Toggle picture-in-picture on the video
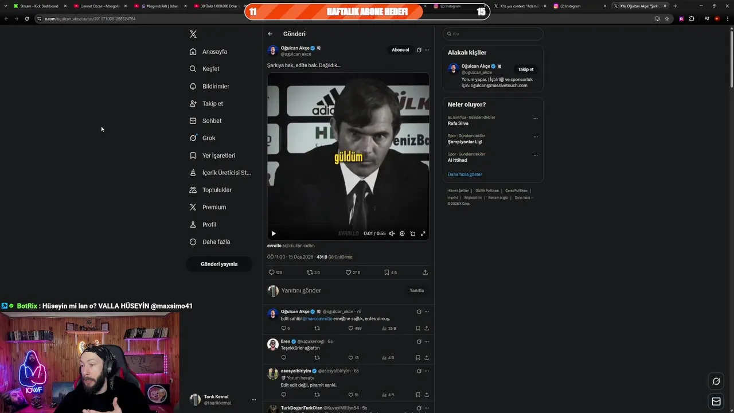The width and height of the screenshot is (734, 413). 412,233
